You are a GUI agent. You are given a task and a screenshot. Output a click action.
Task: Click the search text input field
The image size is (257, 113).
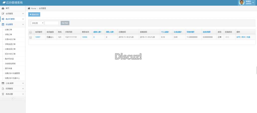[51, 23]
